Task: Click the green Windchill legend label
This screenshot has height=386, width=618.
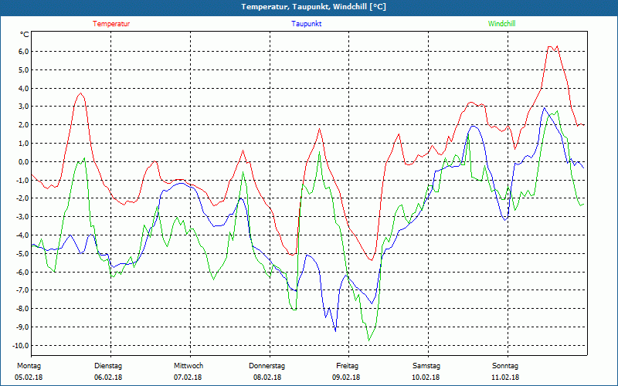Action: tap(501, 24)
